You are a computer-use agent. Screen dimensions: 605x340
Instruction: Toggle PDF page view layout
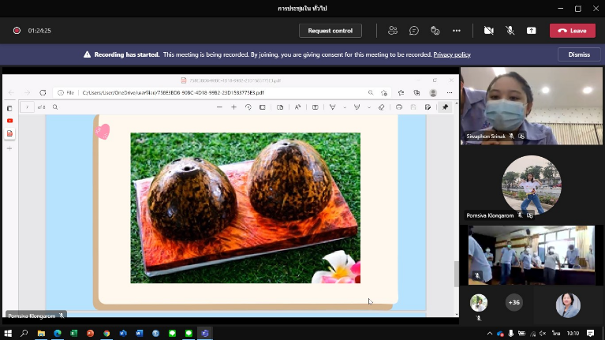pos(280,107)
